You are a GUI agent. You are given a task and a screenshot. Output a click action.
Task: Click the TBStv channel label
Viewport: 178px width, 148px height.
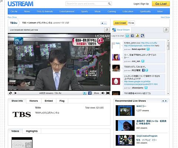[14, 23]
